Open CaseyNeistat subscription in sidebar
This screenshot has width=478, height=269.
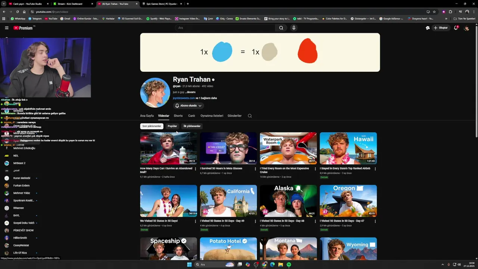tap(21, 245)
